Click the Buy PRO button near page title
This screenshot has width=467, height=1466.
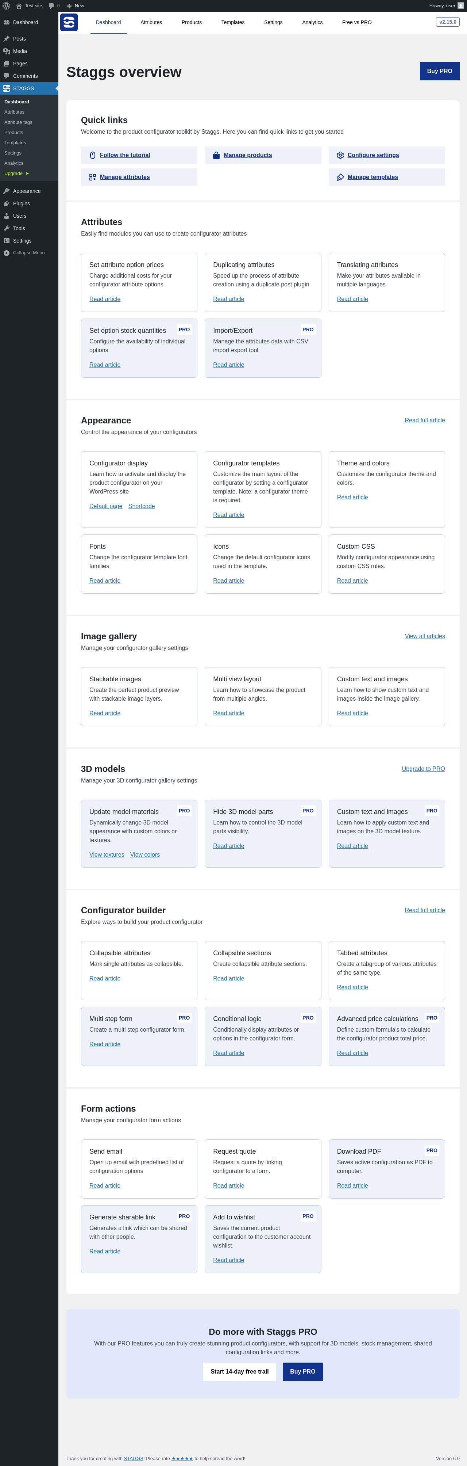click(x=439, y=71)
